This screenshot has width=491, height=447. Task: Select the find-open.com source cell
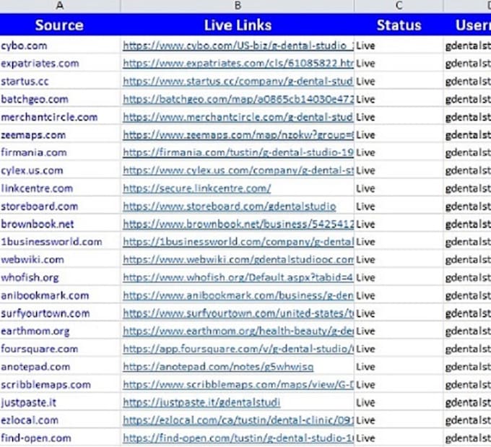60,438
